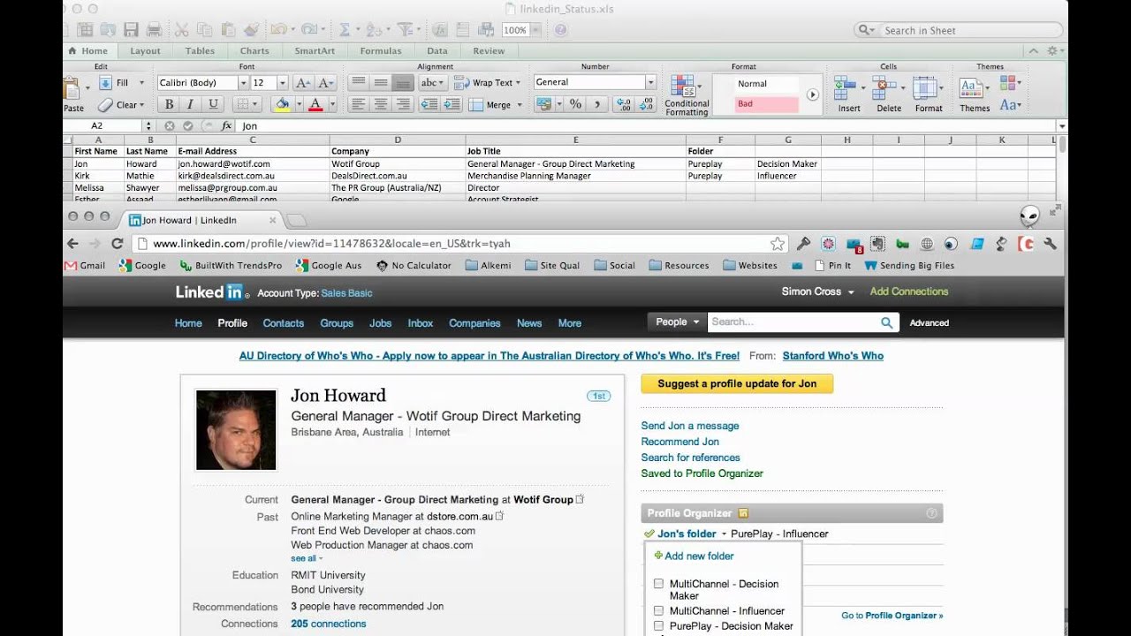Image resolution: width=1131 pixels, height=636 pixels.
Task: Click the Format Painter brush icon
Action: [x=250, y=30]
